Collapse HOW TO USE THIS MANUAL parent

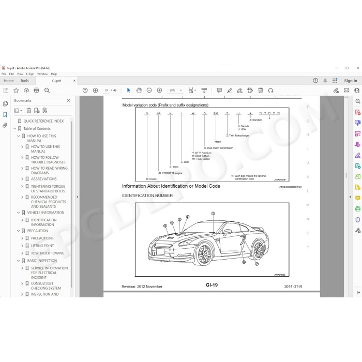pos(19,136)
